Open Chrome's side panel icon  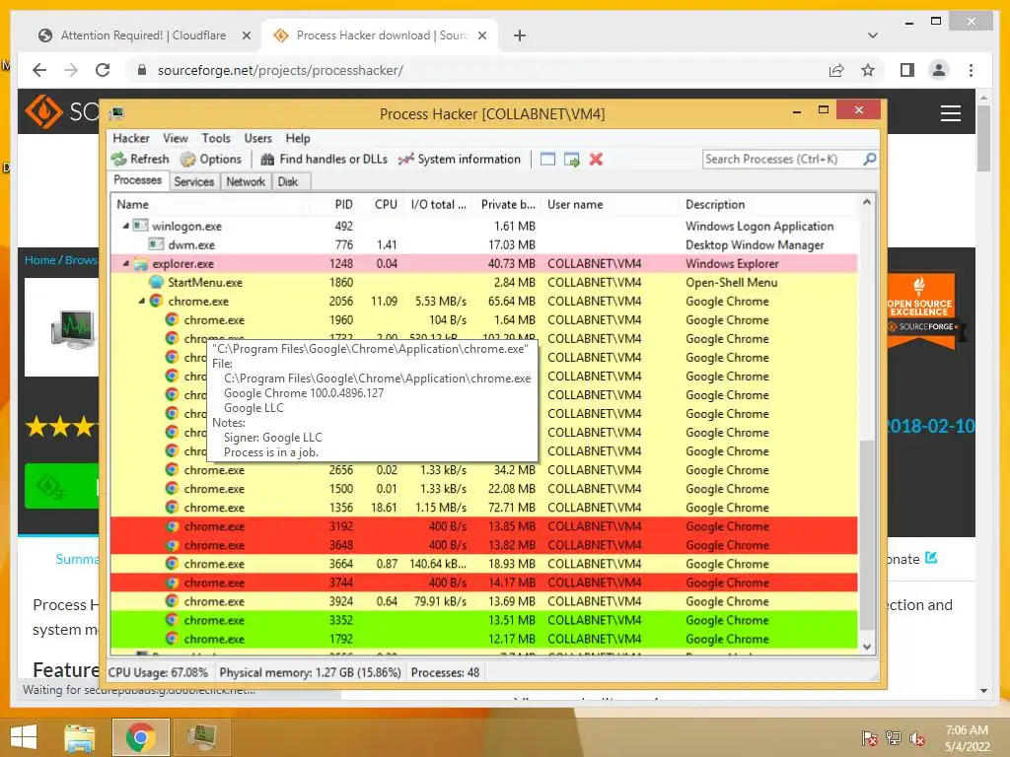click(x=907, y=70)
